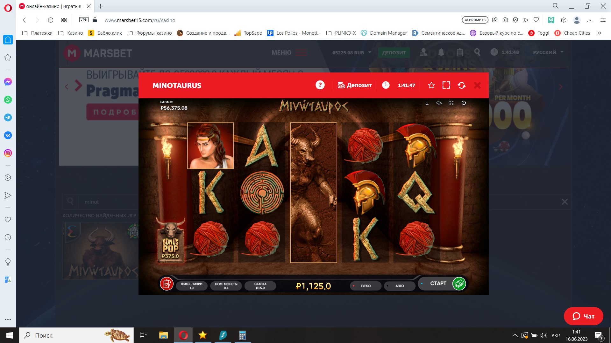
Task: Open the Казино bookmarks folder
Action: pyautogui.click(x=71, y=33)
